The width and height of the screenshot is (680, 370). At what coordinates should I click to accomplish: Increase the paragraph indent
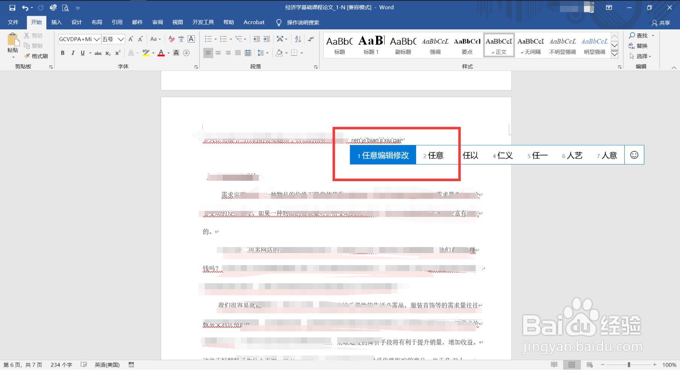[x=266, y=39]
